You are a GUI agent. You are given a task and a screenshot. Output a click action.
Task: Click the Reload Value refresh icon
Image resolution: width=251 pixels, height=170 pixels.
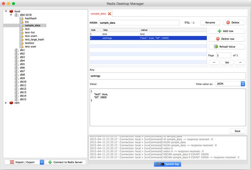point(216,46)
